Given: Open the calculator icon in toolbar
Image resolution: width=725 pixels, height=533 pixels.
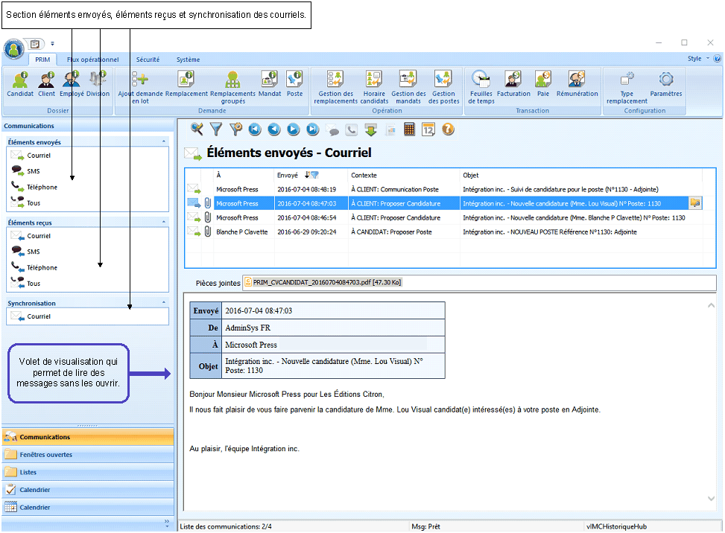Looking at the screenshot, I should tap(409, 130).
